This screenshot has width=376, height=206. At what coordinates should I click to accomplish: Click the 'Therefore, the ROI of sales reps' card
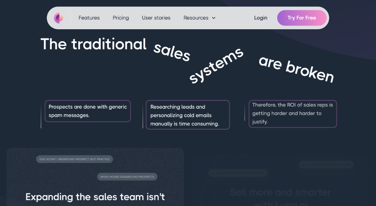[293, 114]
